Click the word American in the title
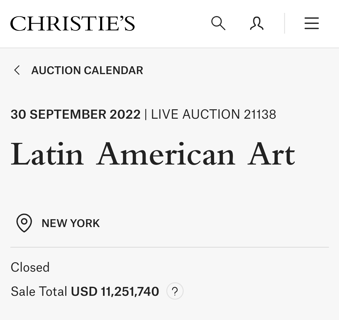Viewport: 339px width, 320px height. [166, 154]
